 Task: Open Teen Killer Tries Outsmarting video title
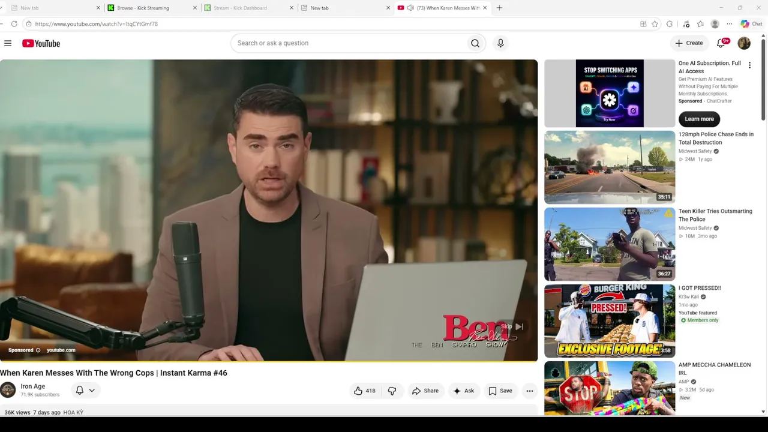click(x=715, y=215)
